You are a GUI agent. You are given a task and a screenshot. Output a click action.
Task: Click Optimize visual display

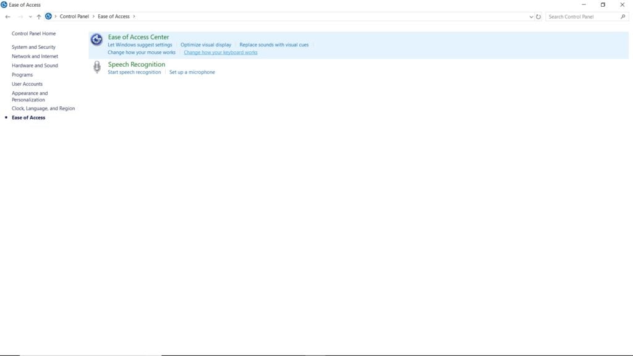pos(206,44)
